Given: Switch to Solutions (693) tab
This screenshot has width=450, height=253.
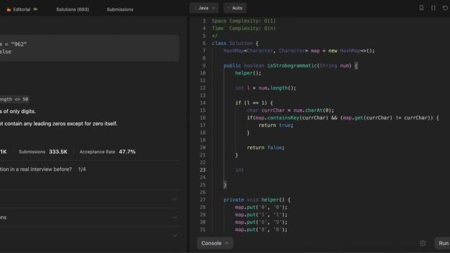Looking at the screenshot, I should tap(72, 9).
